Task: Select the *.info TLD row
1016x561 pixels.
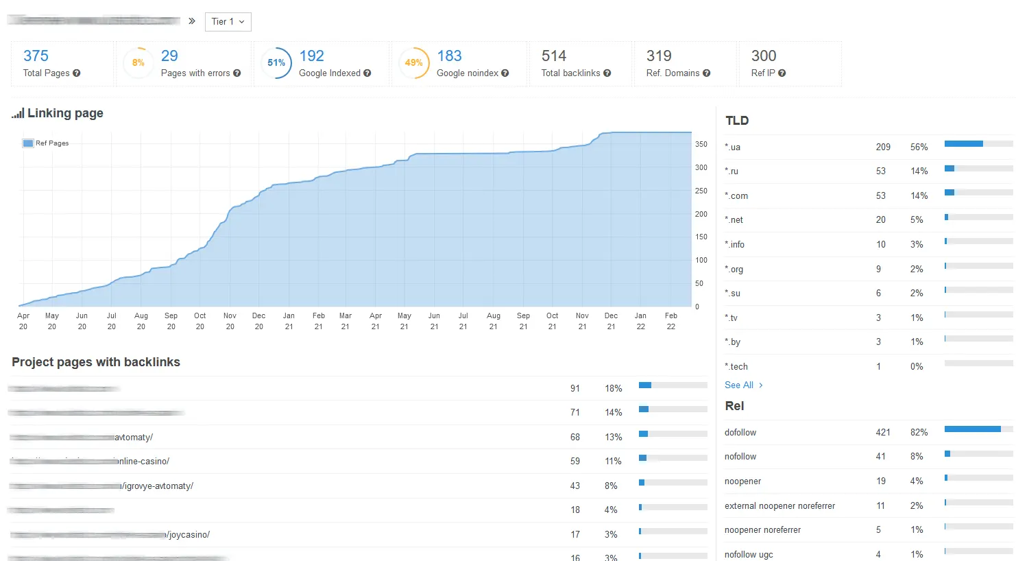Action: click(869, 244)
